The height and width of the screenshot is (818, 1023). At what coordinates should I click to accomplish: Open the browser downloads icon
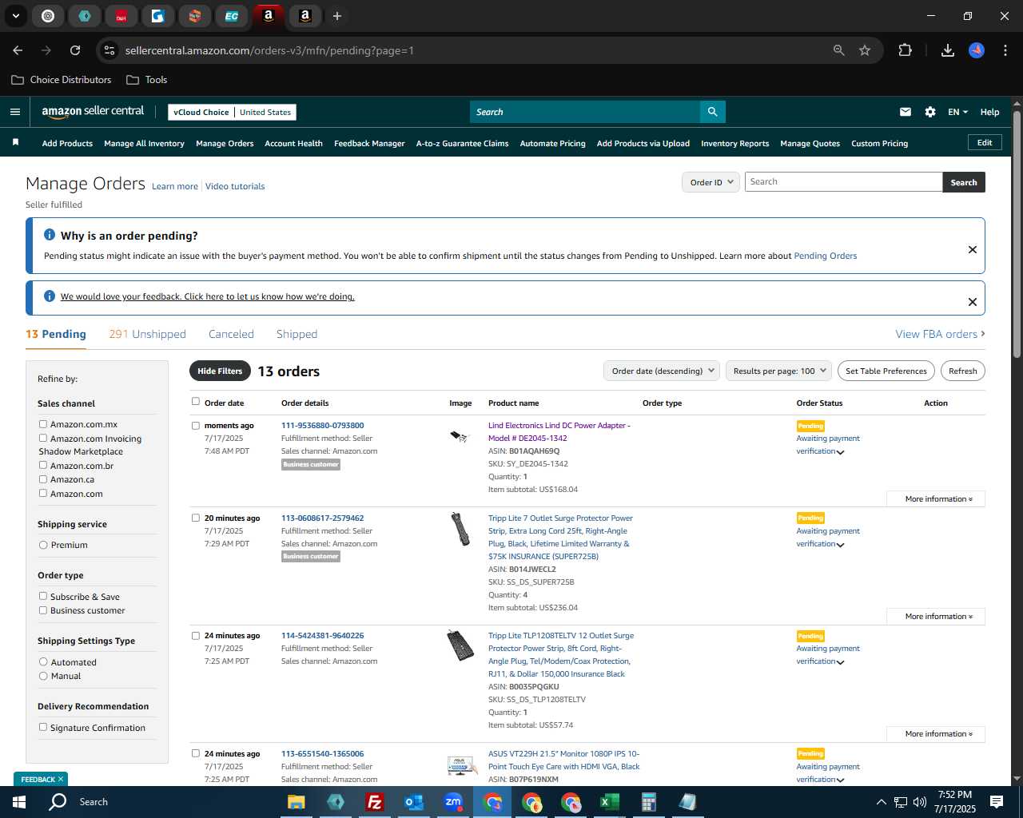pos(948,50)
